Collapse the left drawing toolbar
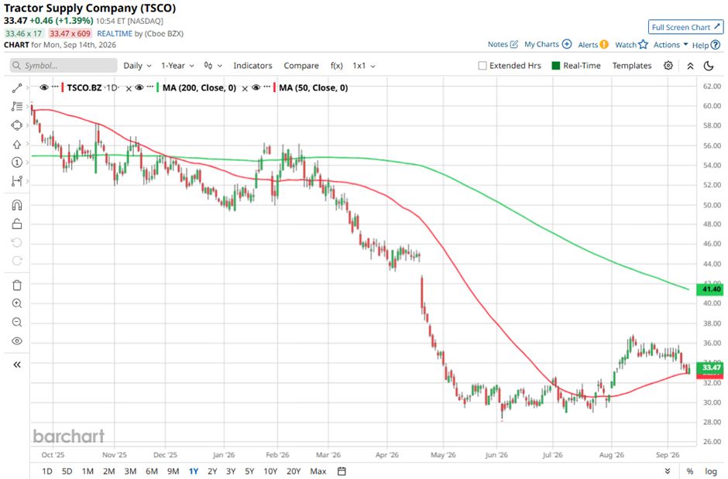728x479 pixels. (x=17, y=364)
